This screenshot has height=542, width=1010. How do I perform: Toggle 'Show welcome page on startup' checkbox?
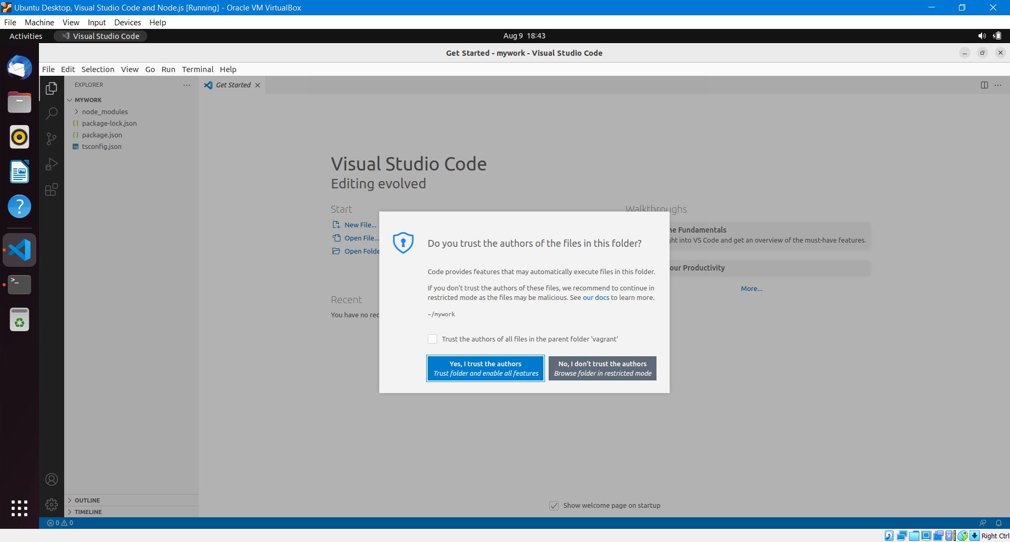tap(554, 506)
